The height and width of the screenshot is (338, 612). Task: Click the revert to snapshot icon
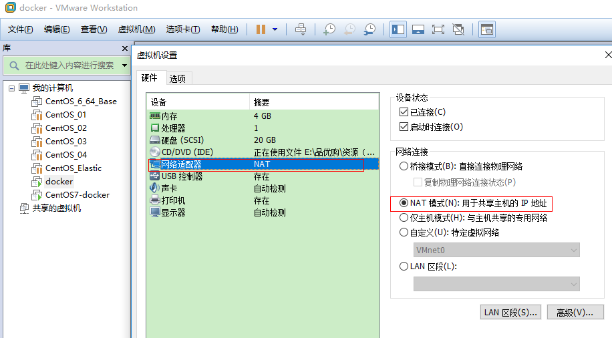[x=349, y=29]
